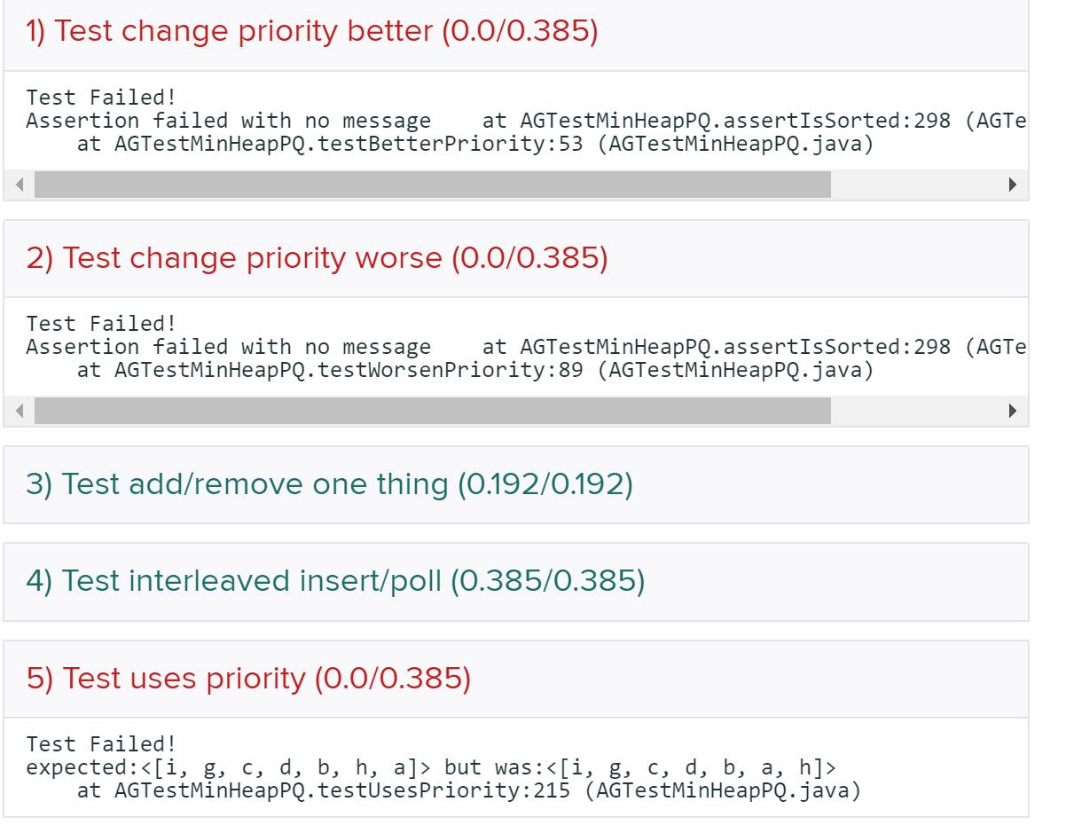The image size is (1066, 833).
Task: Click horizontal scrollbar thumb in test 2 output
Action: click(x=432, y=411)
